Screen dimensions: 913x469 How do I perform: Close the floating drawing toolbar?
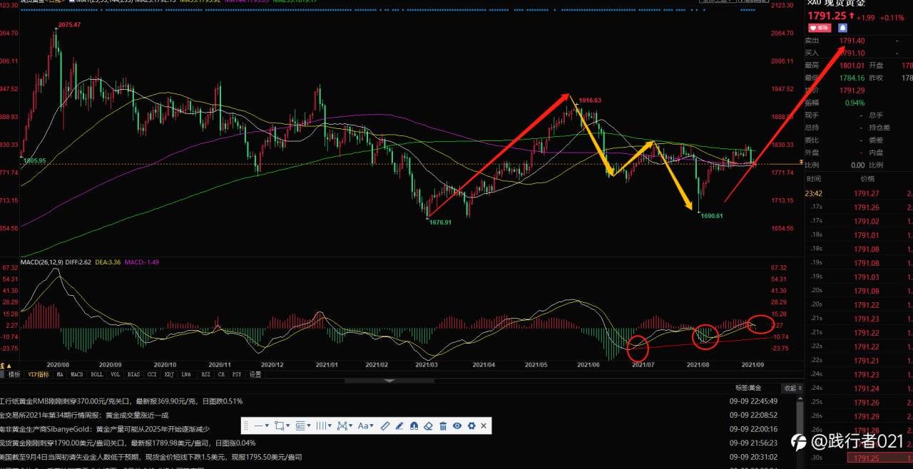484,426
